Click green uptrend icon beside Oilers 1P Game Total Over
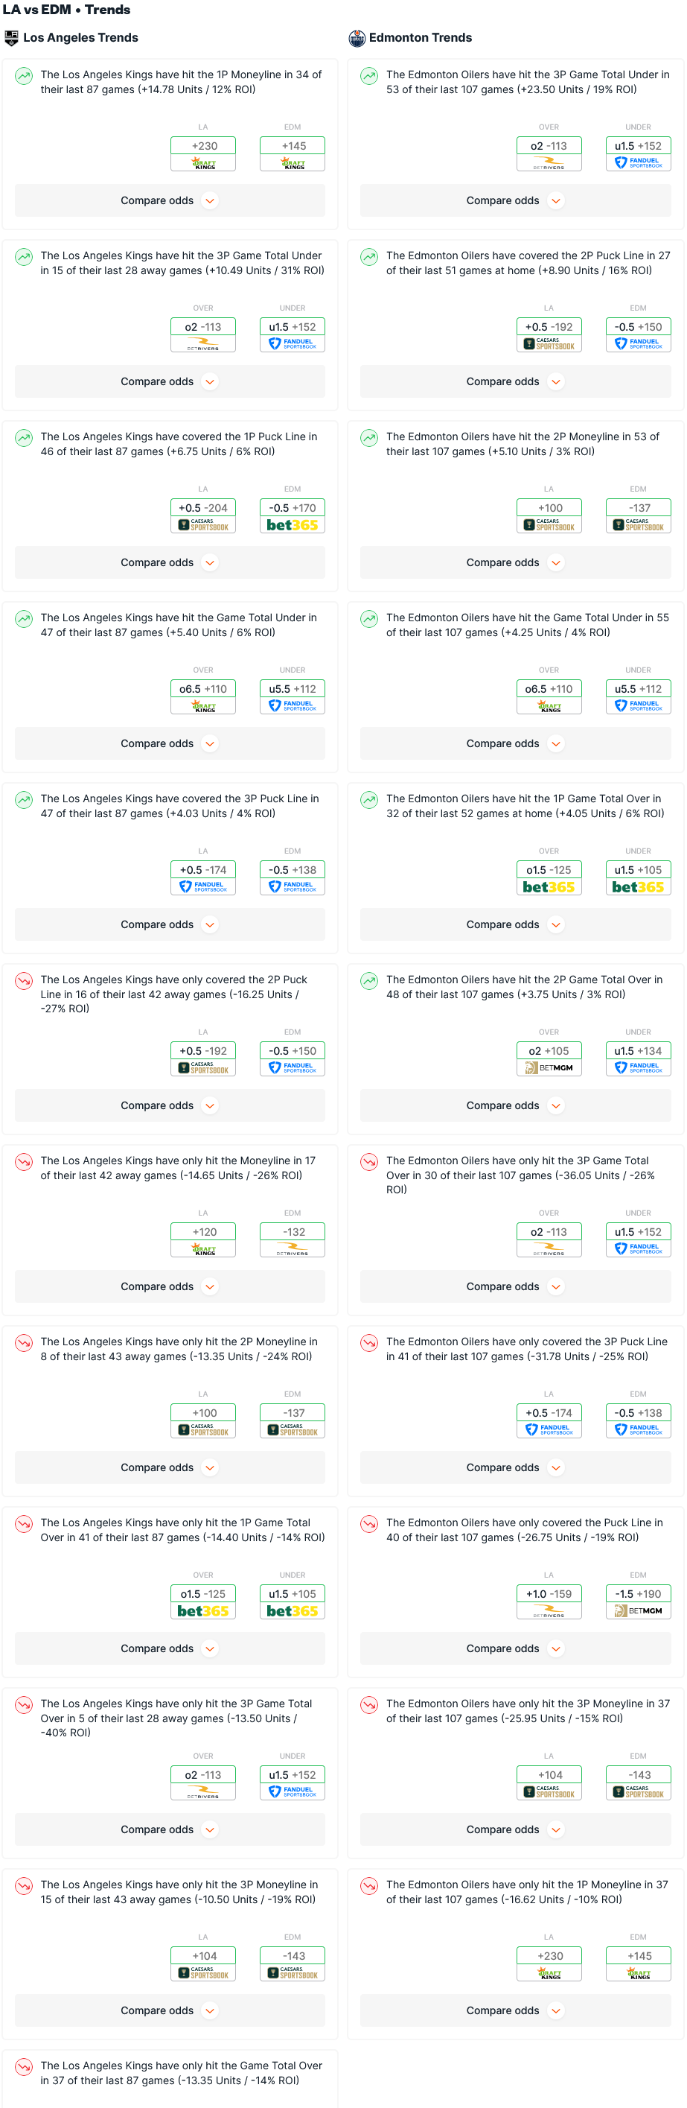687x2108 pixels. (370, 799)
